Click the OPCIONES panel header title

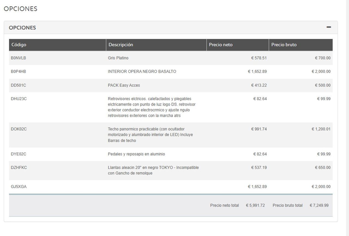[22, 27]
